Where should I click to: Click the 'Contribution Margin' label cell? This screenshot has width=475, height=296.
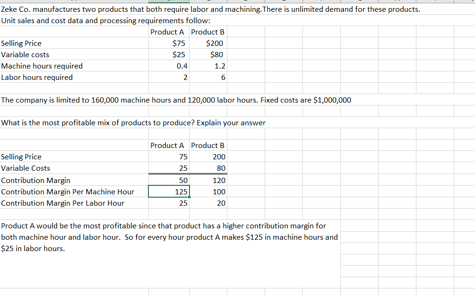pos(74,180)
